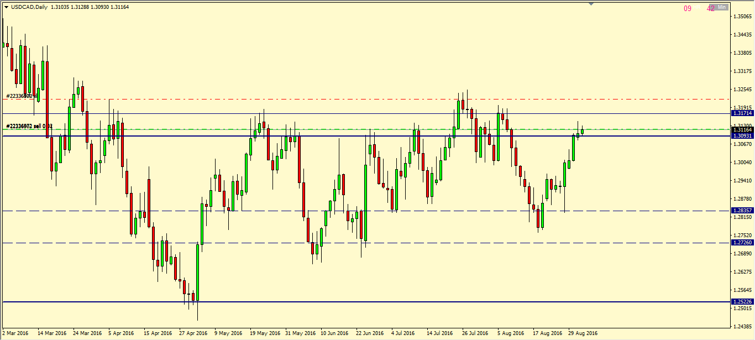This screenshot has width=755, height=340.
Task: Click the 1.30670 price scale label
Action: (743, 144)
